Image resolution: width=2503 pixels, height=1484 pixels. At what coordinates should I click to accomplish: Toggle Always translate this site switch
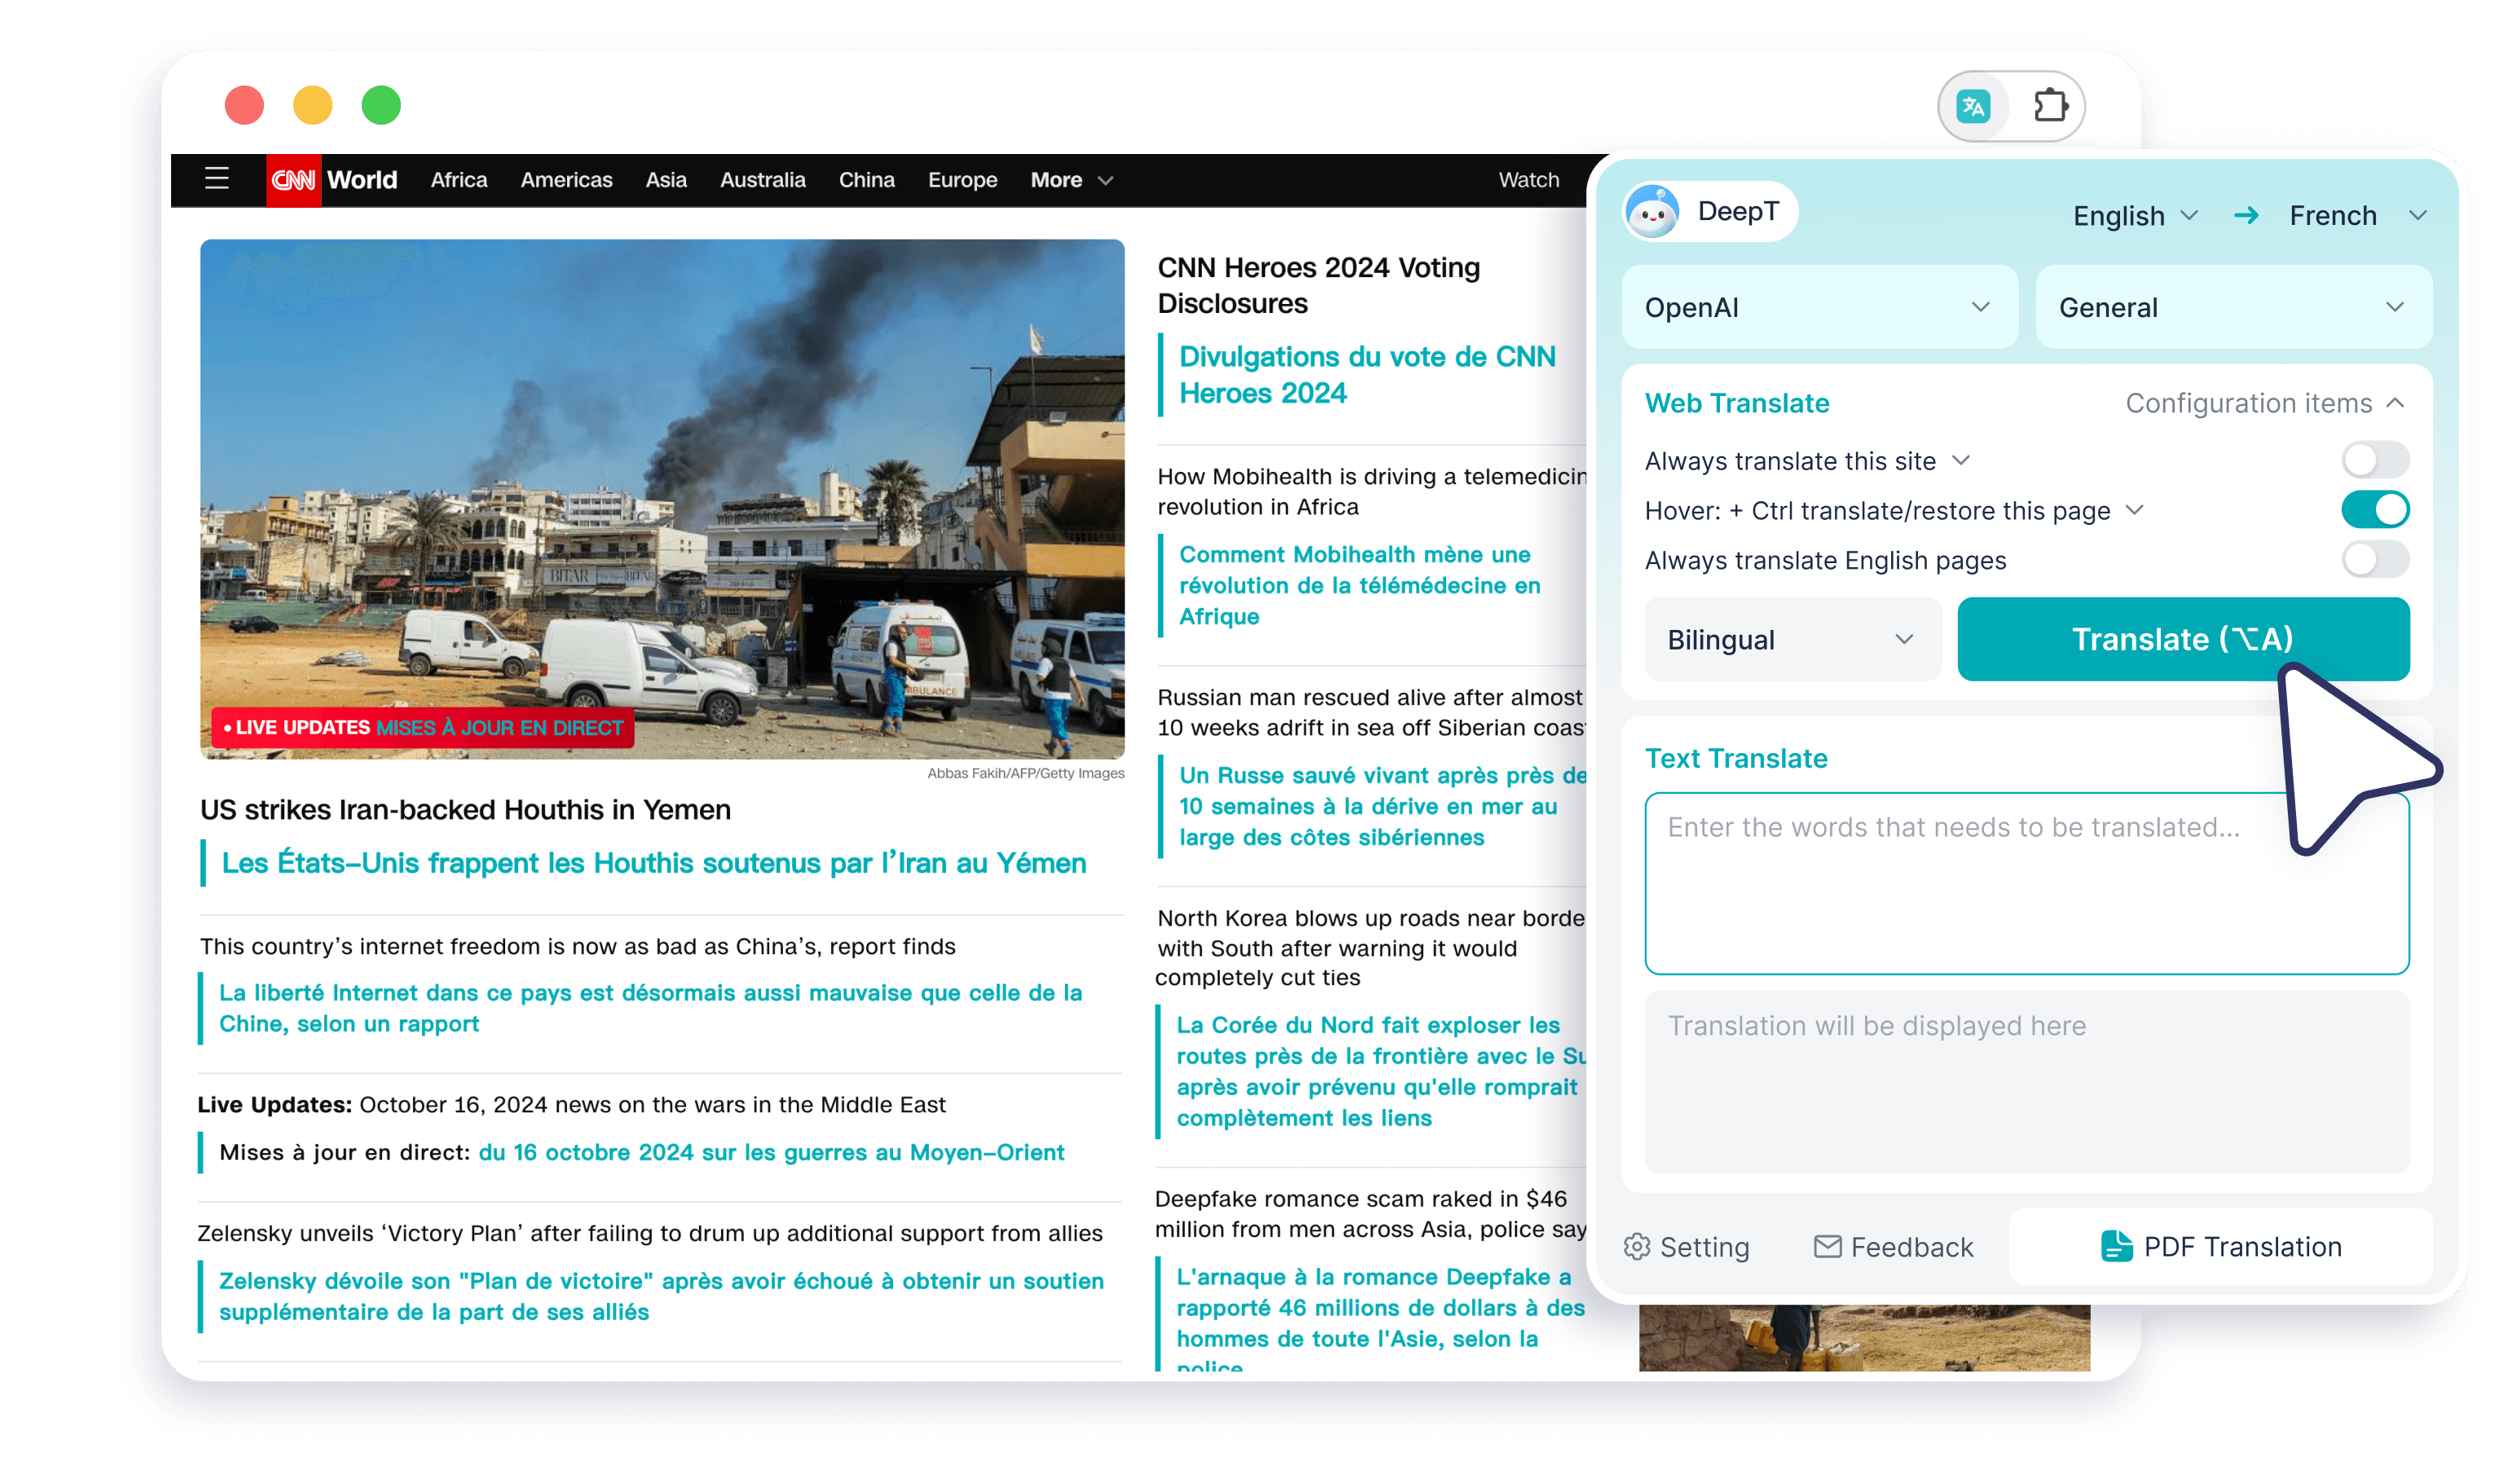click(x=2375, y=460)
